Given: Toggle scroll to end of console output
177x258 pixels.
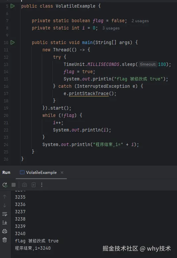Looking at the screenshot, I should pyautogui.click(x=5, y=223).
